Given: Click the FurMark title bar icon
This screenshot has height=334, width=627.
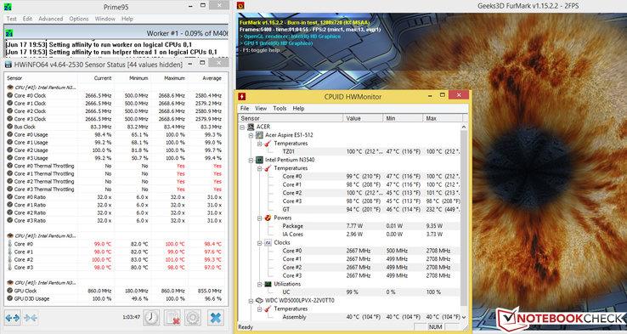Looking at the screenshot, I should tap(240, 6).
